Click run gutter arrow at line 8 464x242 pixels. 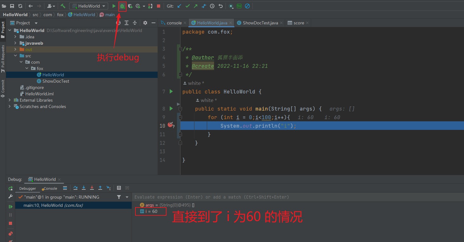click(171, 109)
